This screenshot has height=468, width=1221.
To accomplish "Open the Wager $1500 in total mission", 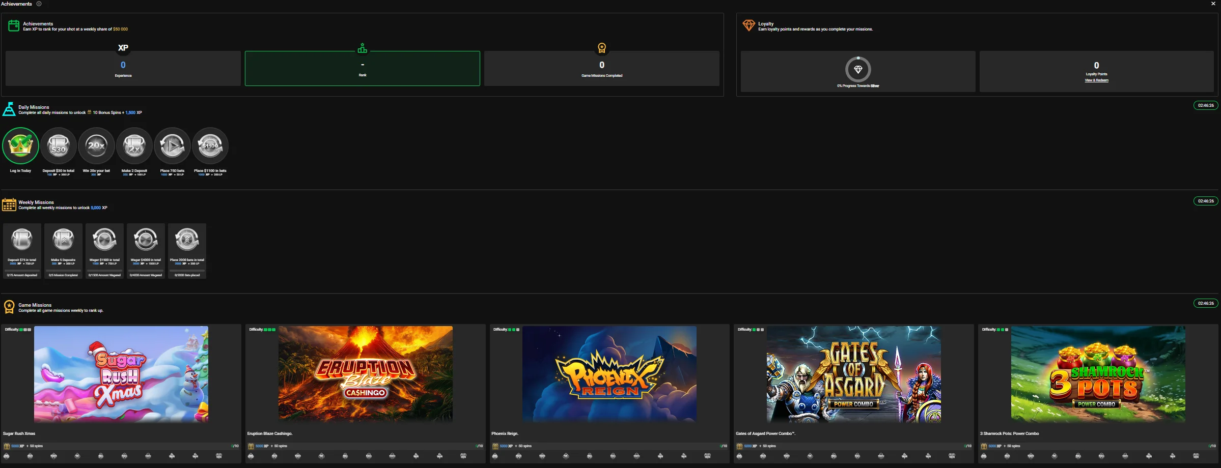I will point(104,251).
